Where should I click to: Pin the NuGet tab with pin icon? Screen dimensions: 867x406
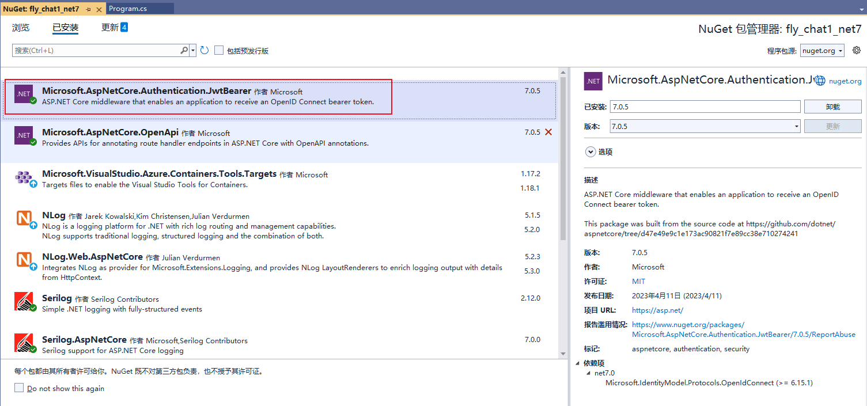coord(88,9)
